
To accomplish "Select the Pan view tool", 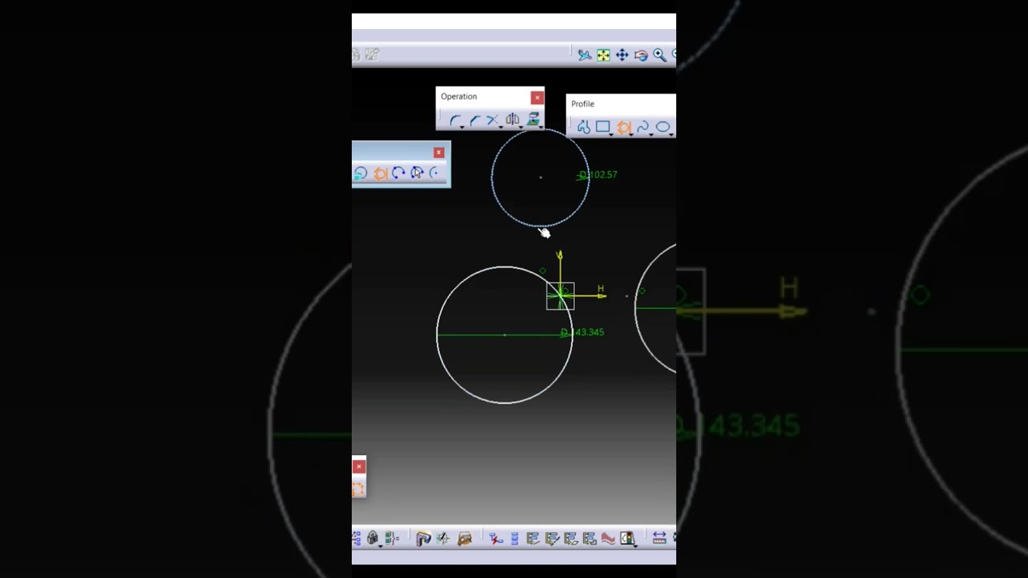I will click(622, 55).
